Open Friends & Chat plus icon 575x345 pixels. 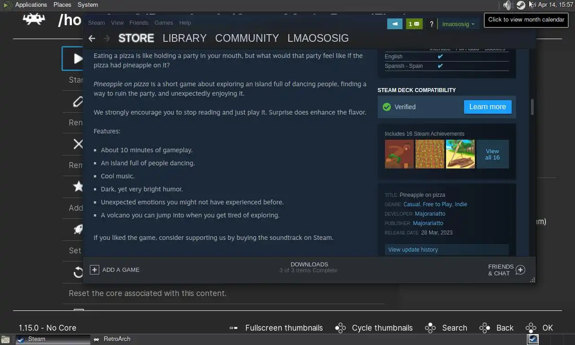(520, 270)
